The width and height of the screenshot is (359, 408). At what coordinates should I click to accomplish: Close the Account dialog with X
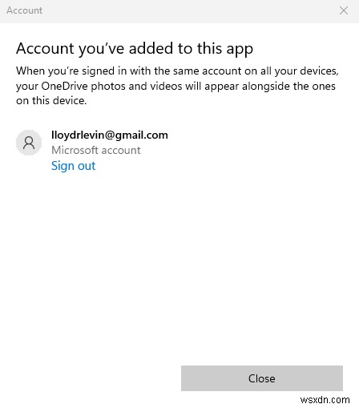click(x=344, y=10)
